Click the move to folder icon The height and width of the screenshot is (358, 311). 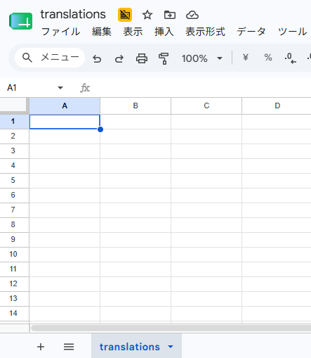point(170,15)
